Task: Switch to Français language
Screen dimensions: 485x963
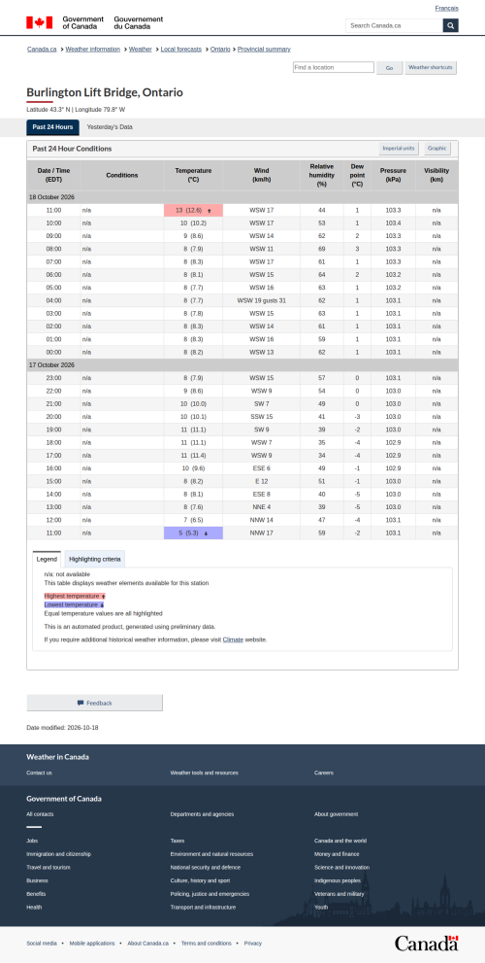Action: coord(446,8)
